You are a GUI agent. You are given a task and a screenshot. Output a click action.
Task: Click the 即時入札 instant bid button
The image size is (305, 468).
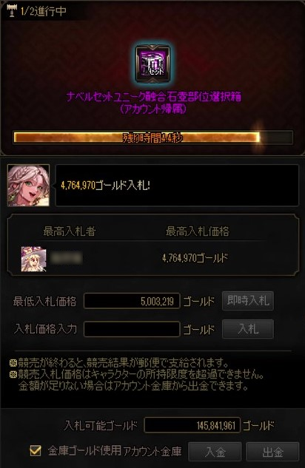(x=248, y=301)
